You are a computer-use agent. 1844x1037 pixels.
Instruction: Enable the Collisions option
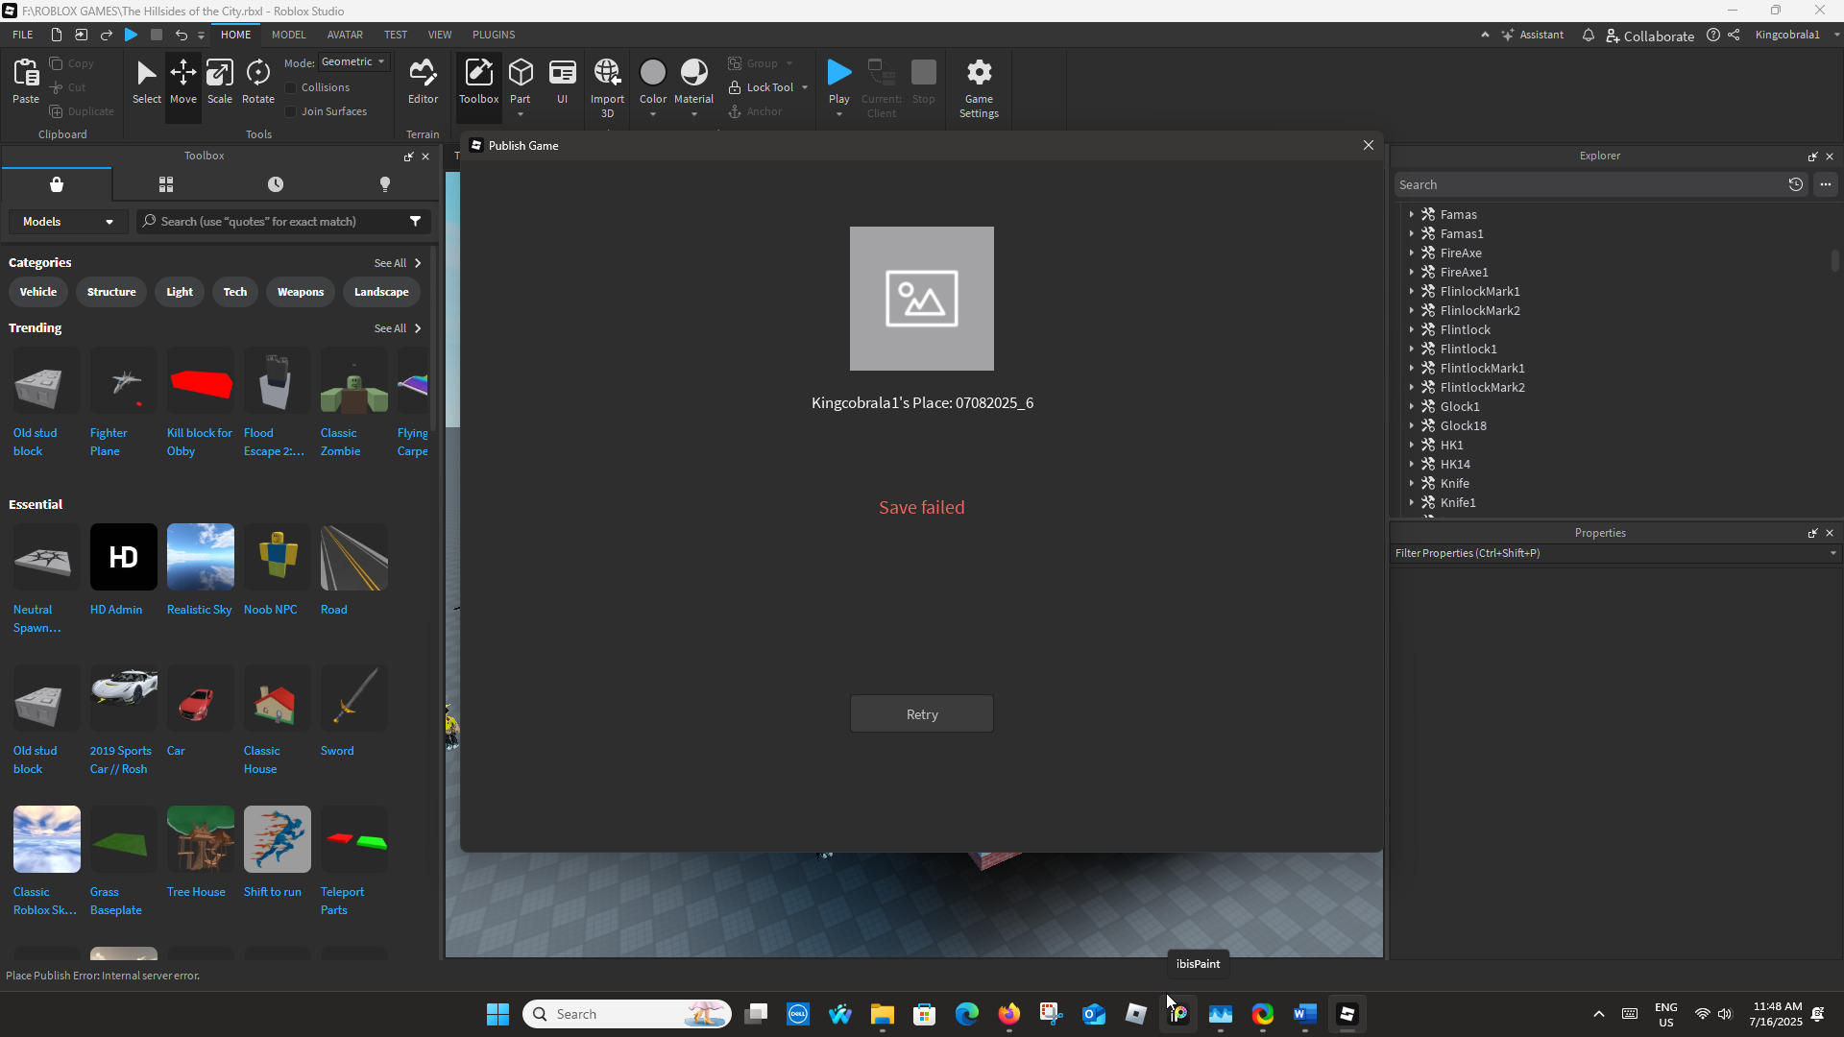pyautogui.click(x=292, y=86)
